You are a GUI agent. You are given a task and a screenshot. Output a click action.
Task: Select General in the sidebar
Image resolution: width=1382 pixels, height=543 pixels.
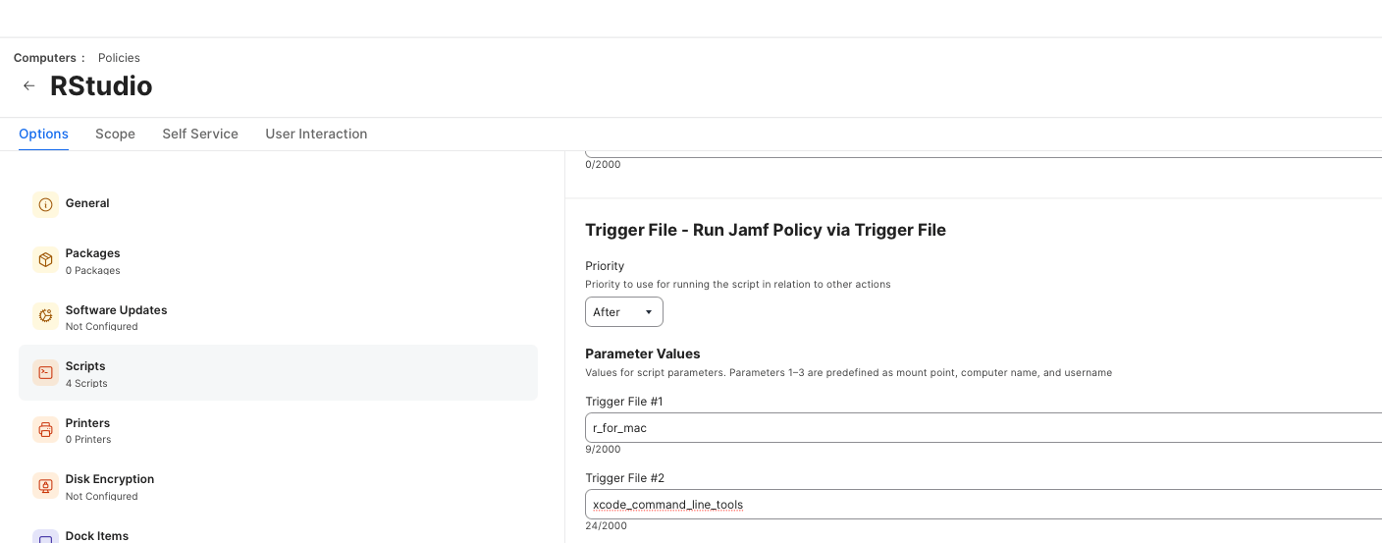click(x=278, y=204)
